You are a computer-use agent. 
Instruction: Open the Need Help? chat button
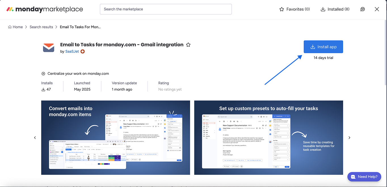(x=364, y=177)
